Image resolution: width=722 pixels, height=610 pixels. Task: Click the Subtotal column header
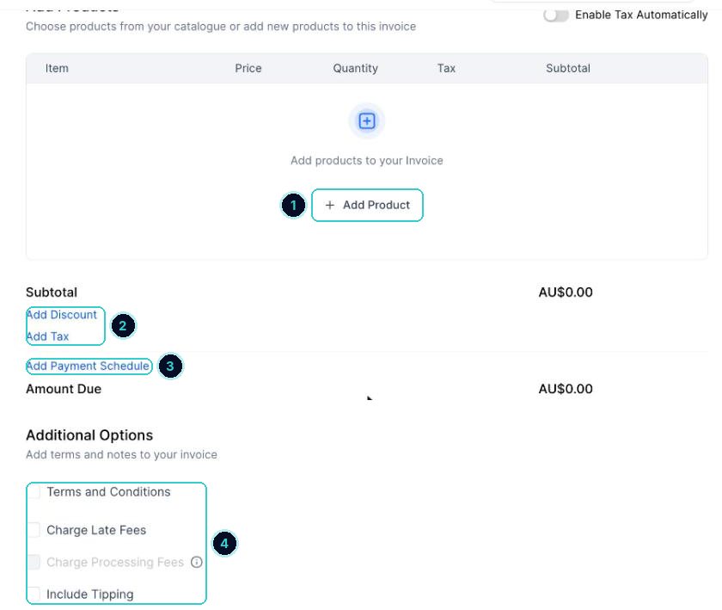568,68
